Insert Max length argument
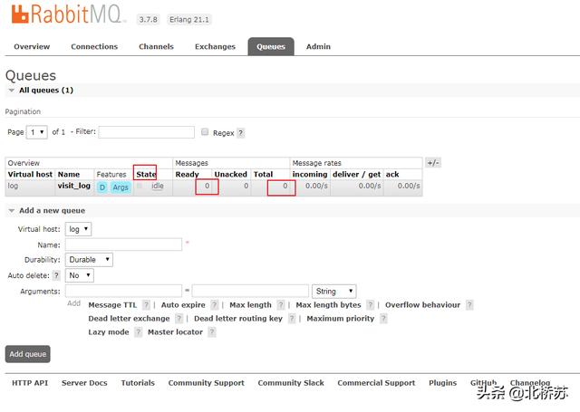 250,305
